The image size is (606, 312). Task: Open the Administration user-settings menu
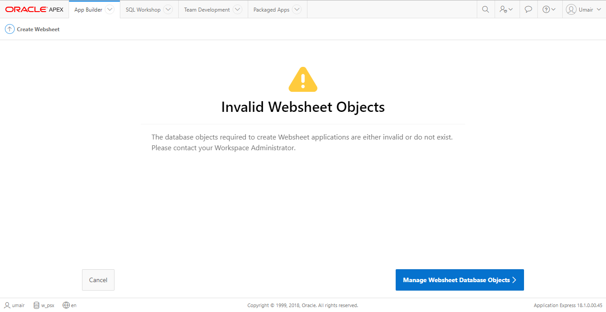pyautogui.click(x=507, y=9)
